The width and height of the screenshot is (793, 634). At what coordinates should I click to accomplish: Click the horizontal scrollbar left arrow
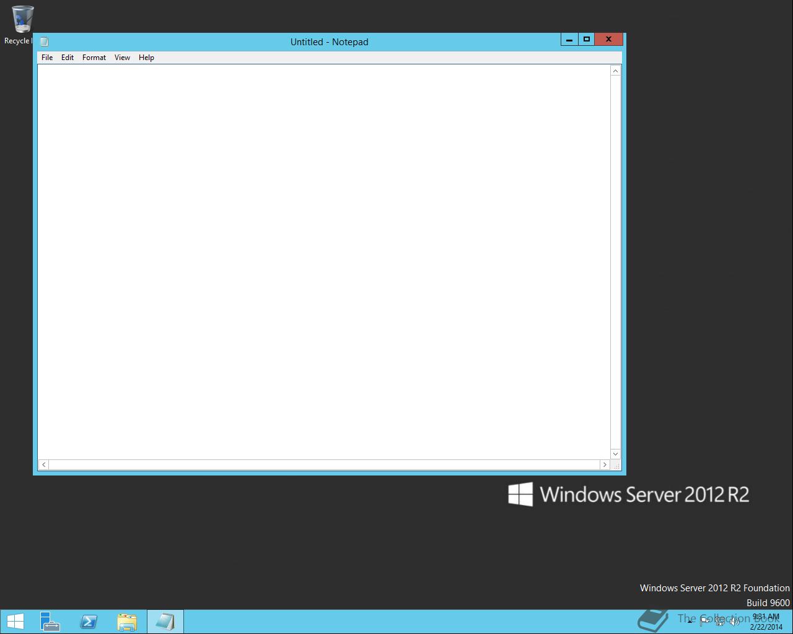point(43,464)
